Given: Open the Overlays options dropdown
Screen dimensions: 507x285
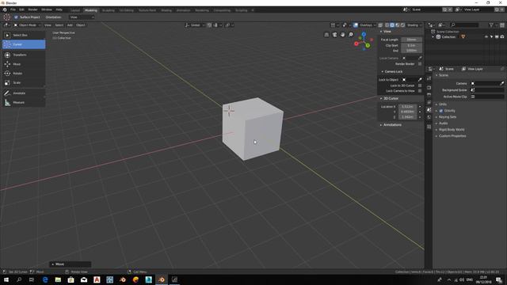Looking at the screenshot, I should click(x=368, y=25).
